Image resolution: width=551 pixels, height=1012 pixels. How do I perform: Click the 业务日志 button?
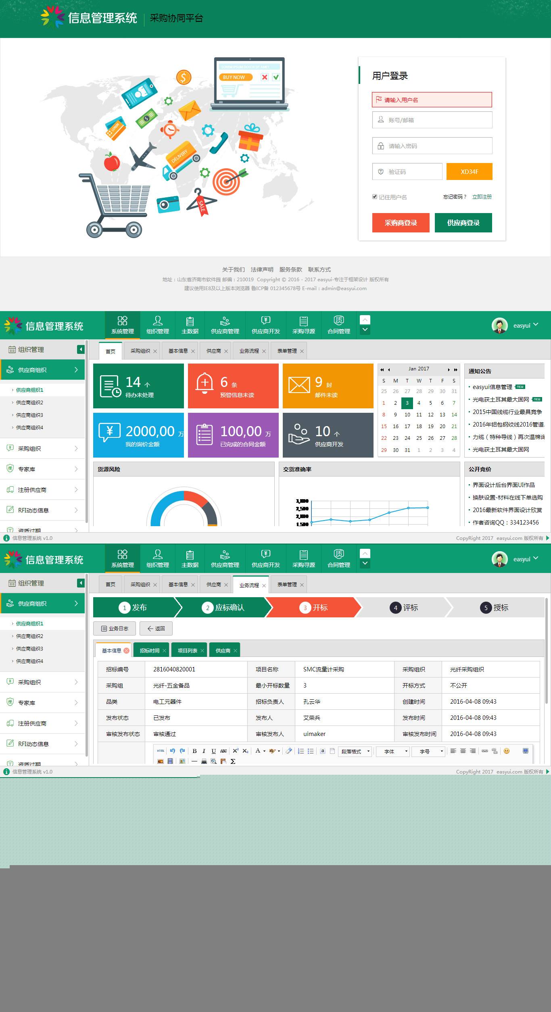(115, 628)
